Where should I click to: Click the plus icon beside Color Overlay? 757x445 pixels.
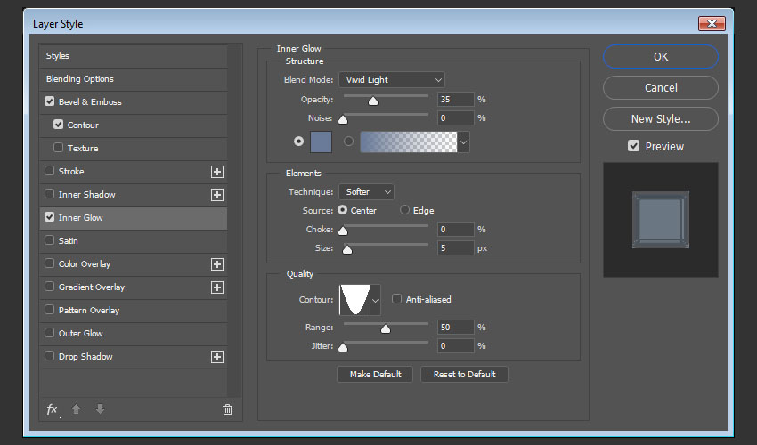(x=216, y=264)
